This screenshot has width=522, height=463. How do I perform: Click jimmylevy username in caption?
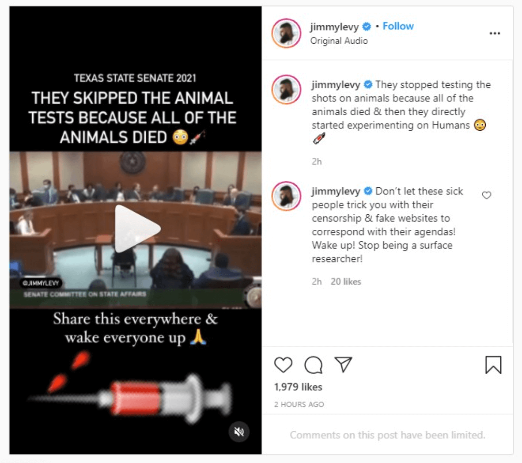[336, 85]
